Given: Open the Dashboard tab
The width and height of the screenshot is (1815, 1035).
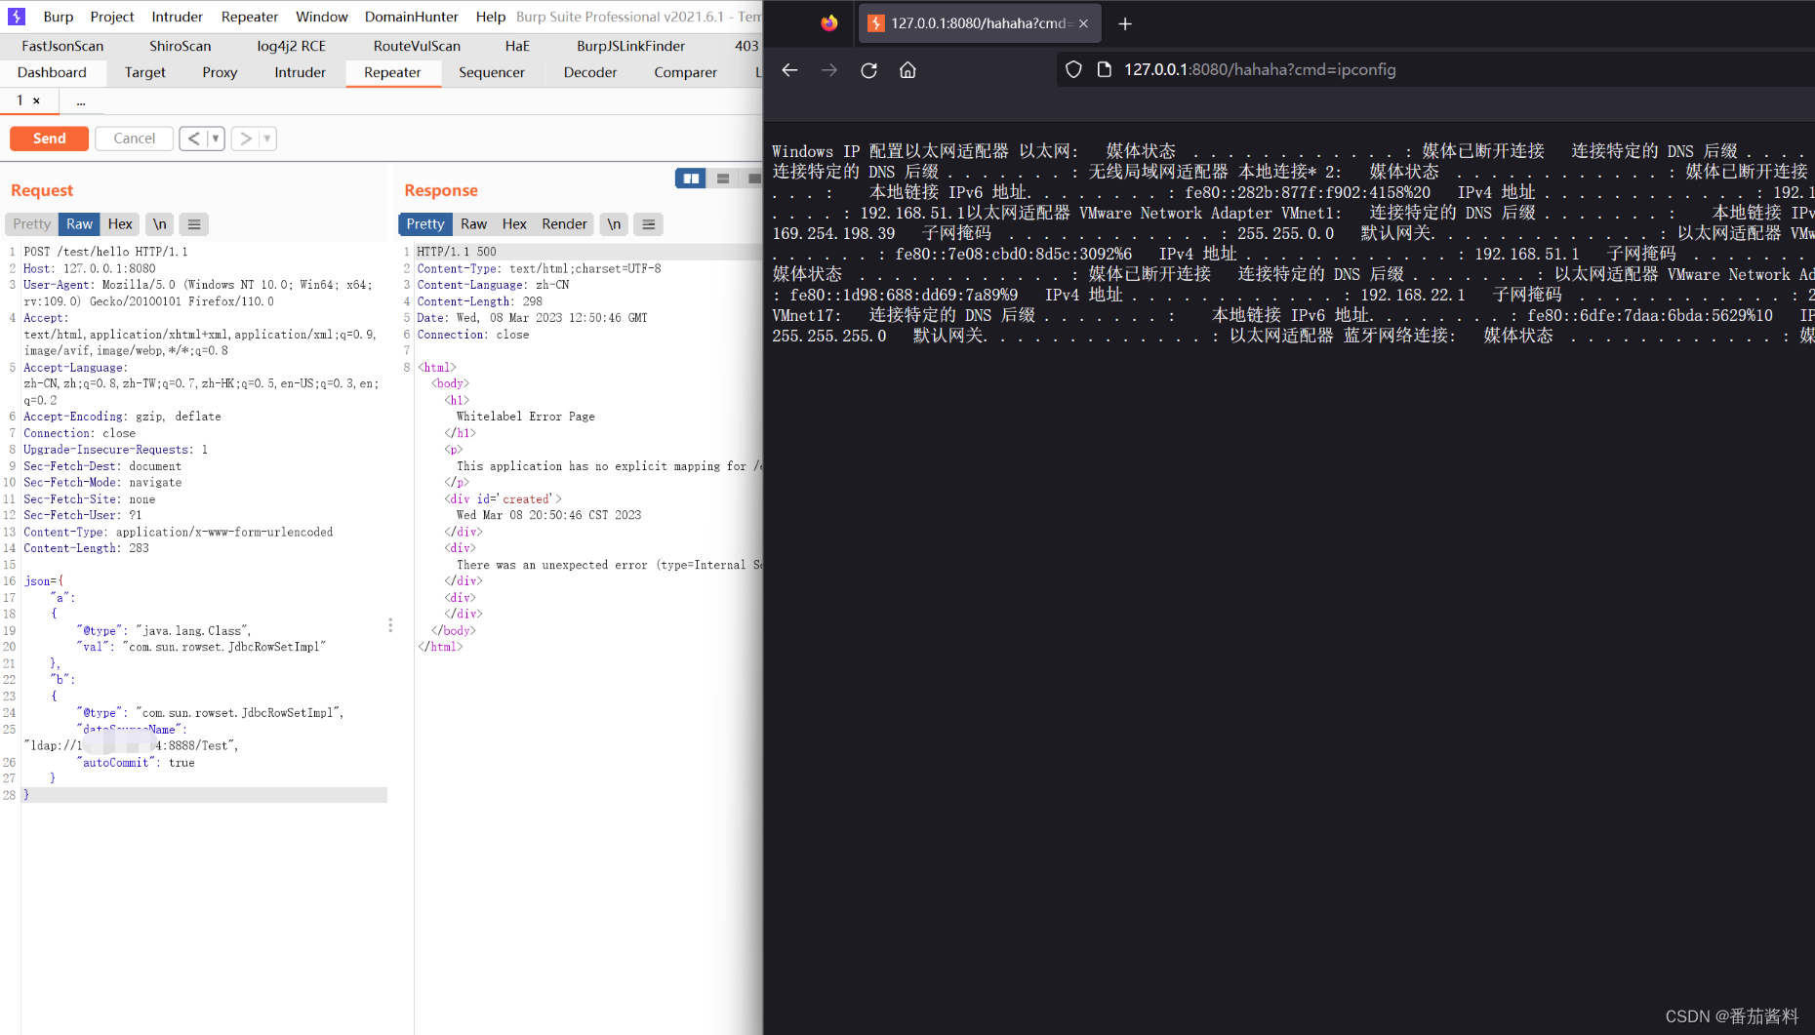Looking at the screenshot, I should tap(52, 72).
